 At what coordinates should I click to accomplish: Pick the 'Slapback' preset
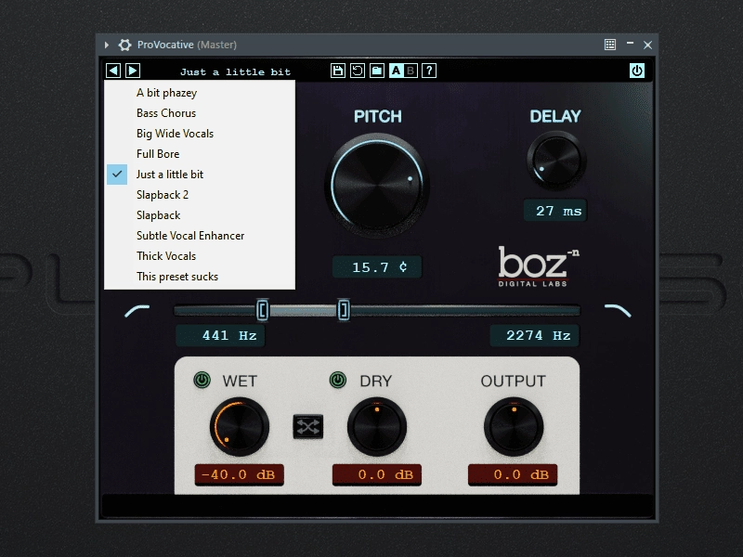point(200,215)
